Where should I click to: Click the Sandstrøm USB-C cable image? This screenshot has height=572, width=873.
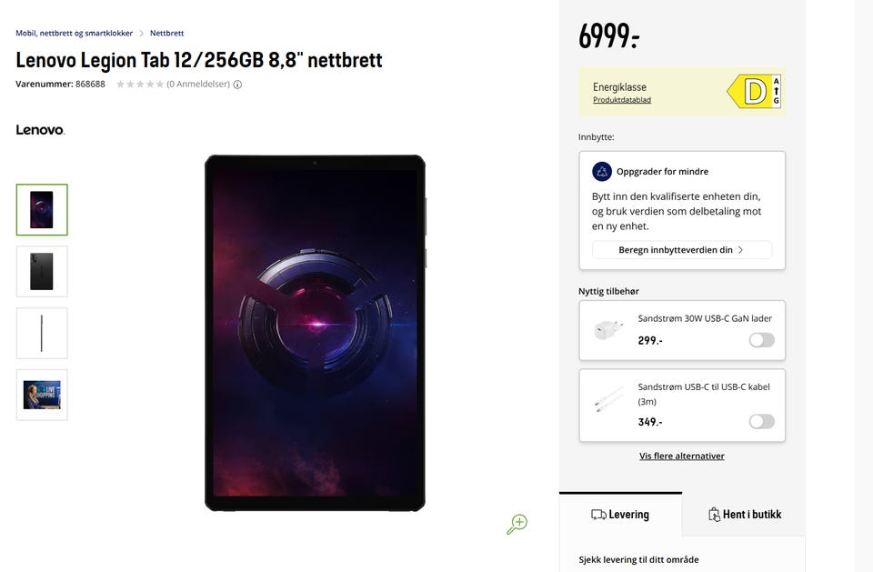608,400
